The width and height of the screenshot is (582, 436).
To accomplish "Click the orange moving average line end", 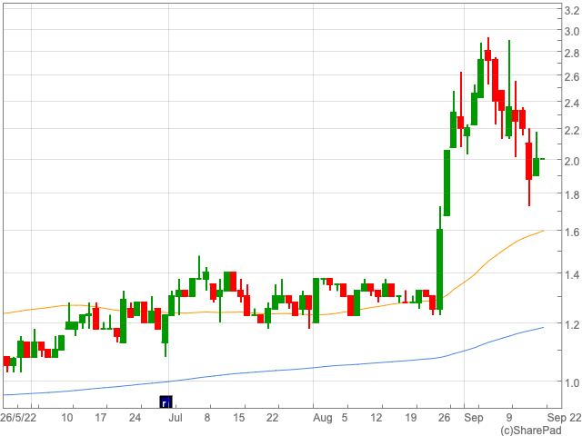I will (543, 231).
